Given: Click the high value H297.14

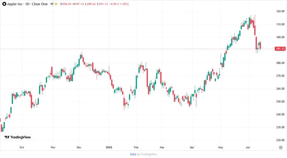Looking at the screenshot, I should (78, 4).
